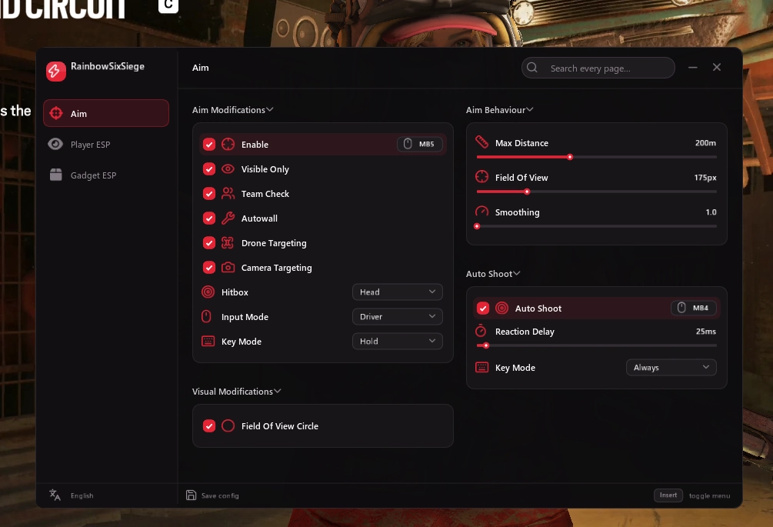Click the crosshair icon beside Field Of View slider
This screenshot has height=527, width=773.
coord(481,176)
